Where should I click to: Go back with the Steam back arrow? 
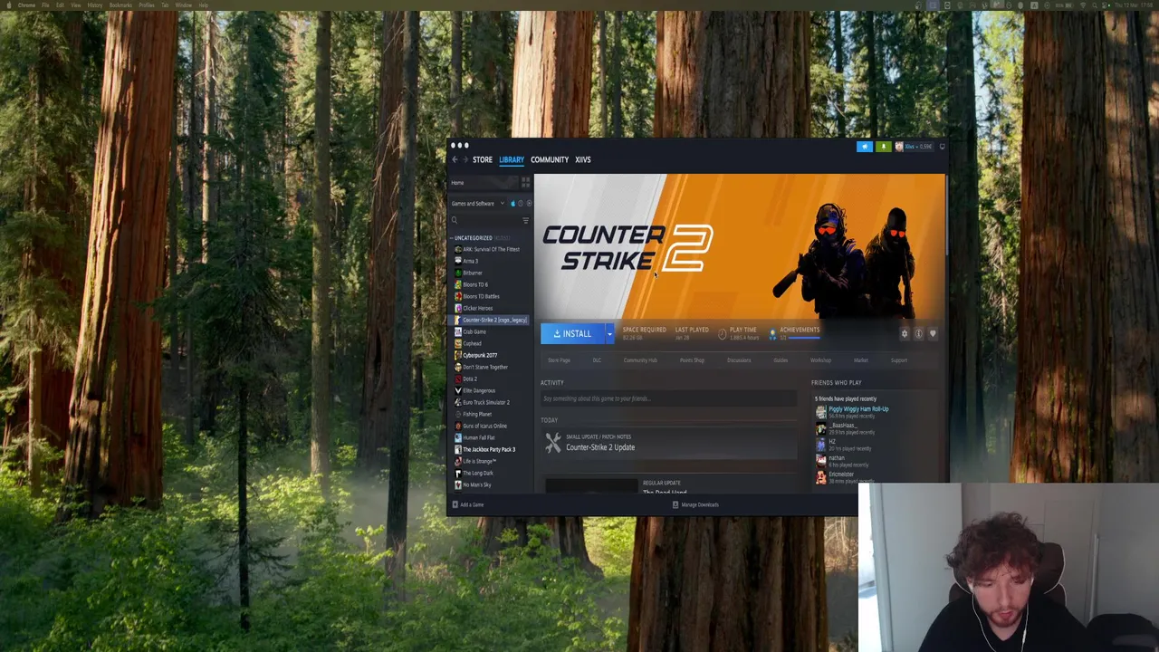pos(455,159)
